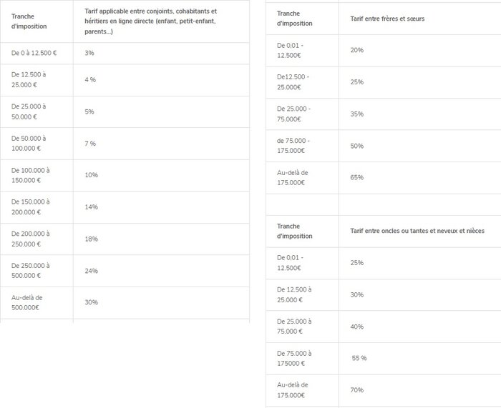
Task: Select the 'De 250.000 à 500.000 €' bracket
Action: tap(31, 270)
